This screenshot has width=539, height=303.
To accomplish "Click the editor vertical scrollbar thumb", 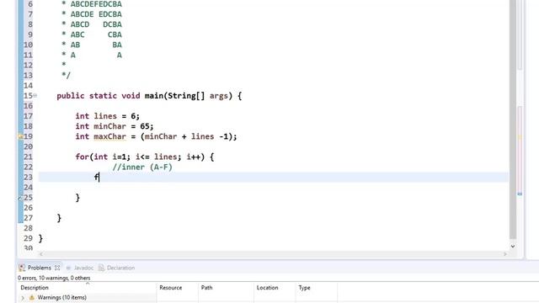I will point(513,120).
